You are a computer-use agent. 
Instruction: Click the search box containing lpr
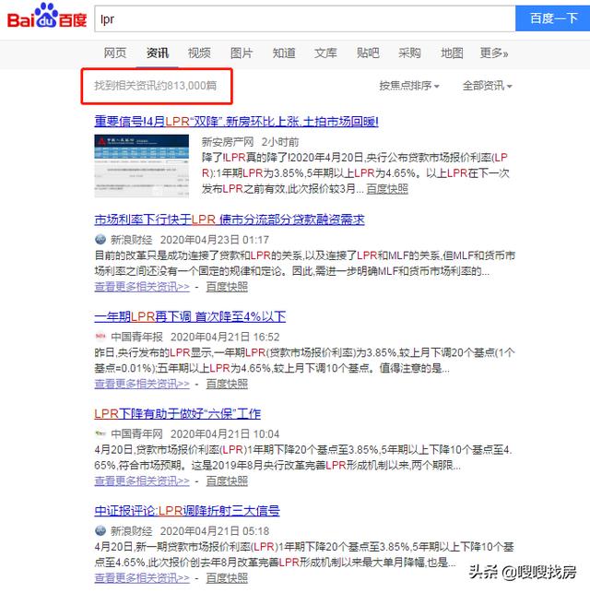point(304,18)
